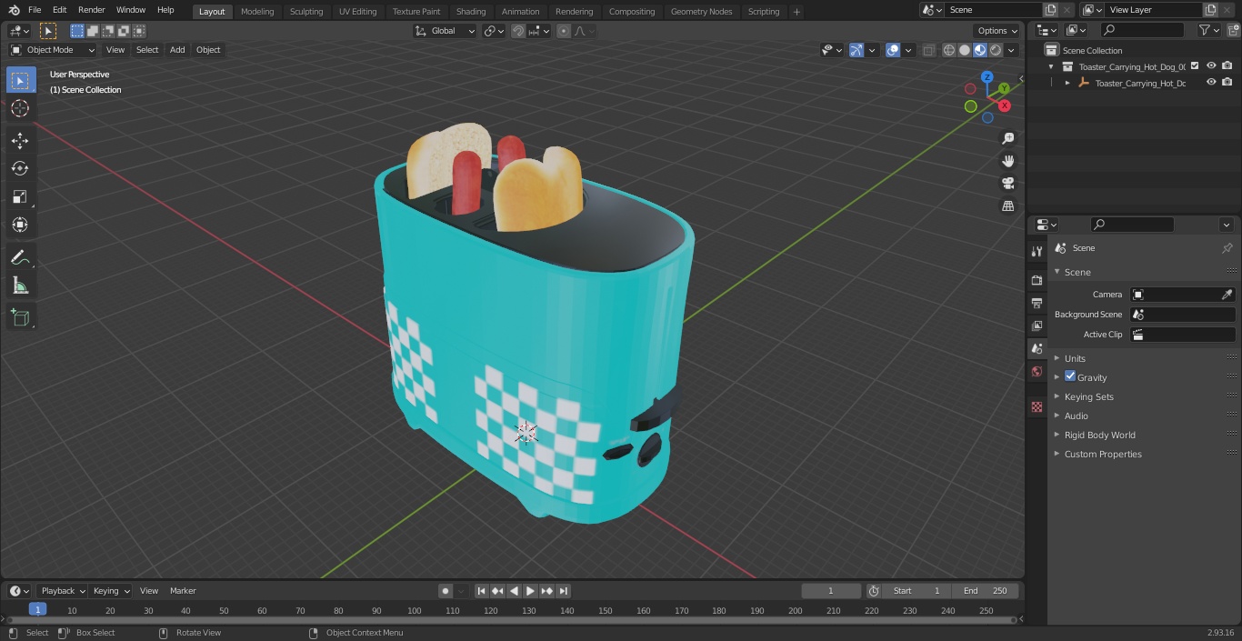Select the Move tool
This screenshot has width=1242, height=641.
point(20,140)
